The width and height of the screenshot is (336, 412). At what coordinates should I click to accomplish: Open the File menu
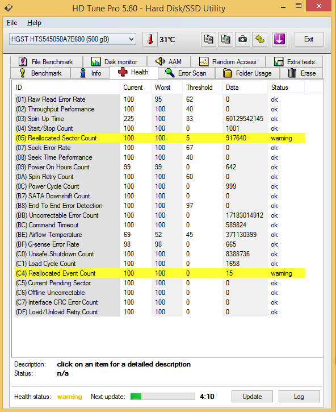tap(12, 23)
